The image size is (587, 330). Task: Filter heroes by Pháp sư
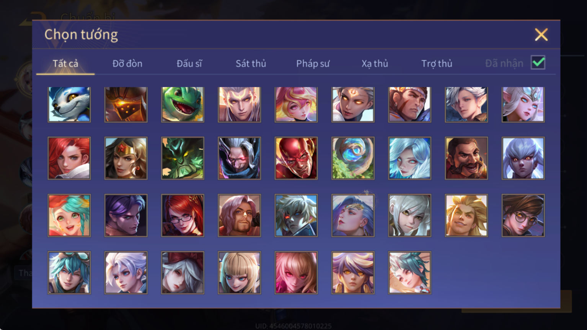pos(313,64)
